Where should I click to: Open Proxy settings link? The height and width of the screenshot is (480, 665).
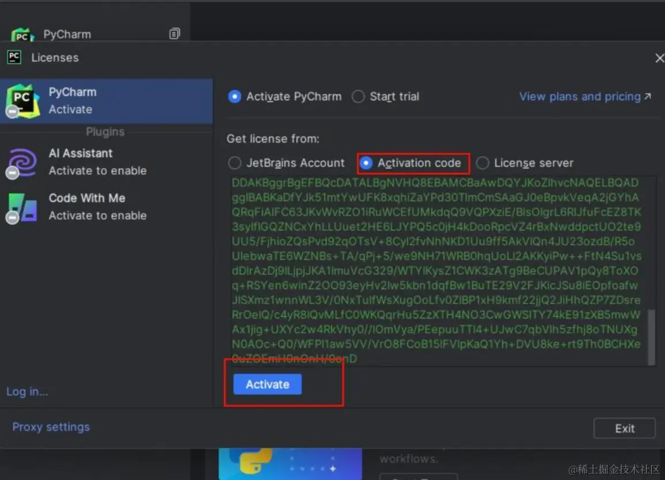coord(51,426)
